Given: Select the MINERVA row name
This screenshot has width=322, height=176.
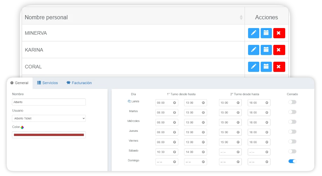Looking at the screenshot, I should coord(36,33).
